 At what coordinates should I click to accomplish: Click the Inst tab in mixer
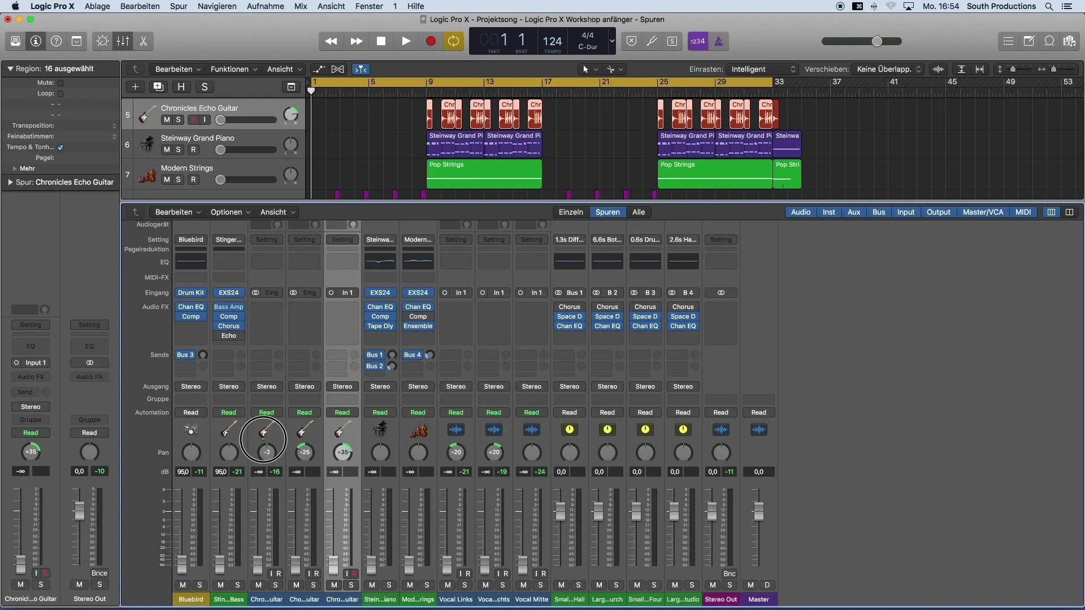pos(828,212)
